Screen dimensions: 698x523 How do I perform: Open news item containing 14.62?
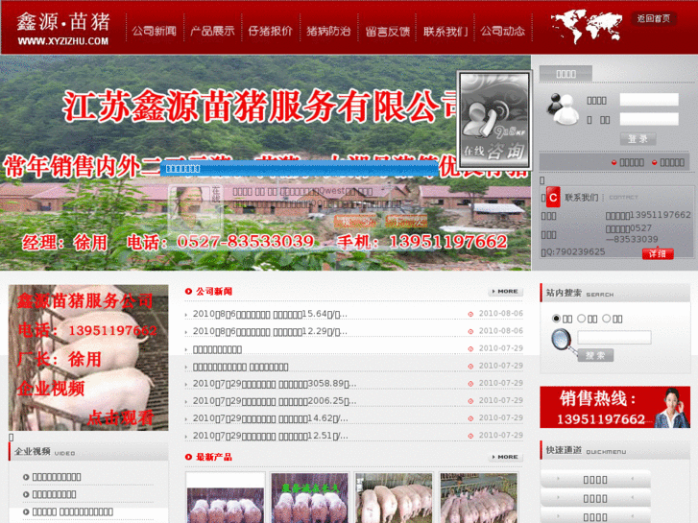coord(270,418)
